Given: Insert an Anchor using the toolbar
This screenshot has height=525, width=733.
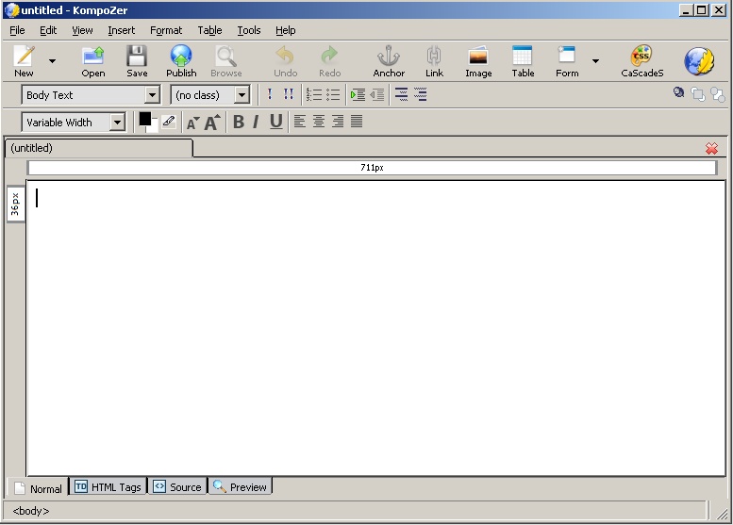Looking at the screenshot, I should coord(388,57).
